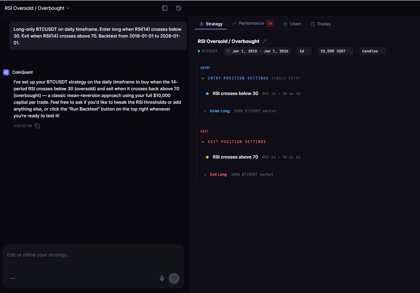This screenshot has width=420, height=293.
Task: Click the Chart tab candlestick icon
Action: [286, 24]
